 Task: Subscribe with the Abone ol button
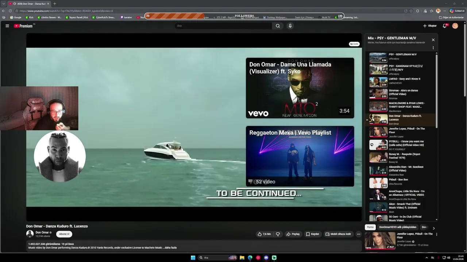pyautogui.click(x=64, y=234)
